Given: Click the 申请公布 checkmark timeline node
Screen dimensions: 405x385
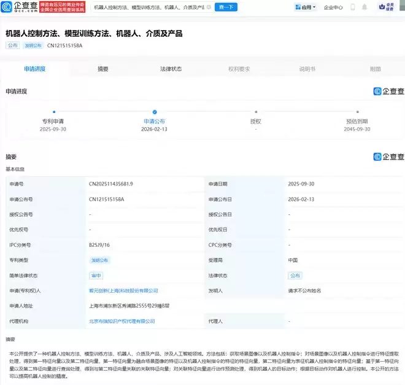Looking at the screenshot, I should click(155, 112).
